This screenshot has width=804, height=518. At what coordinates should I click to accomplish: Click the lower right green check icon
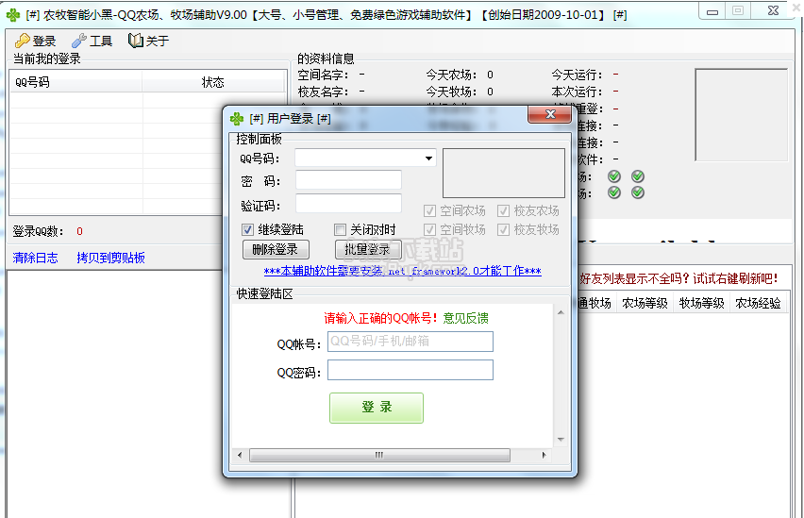(638, 192)
